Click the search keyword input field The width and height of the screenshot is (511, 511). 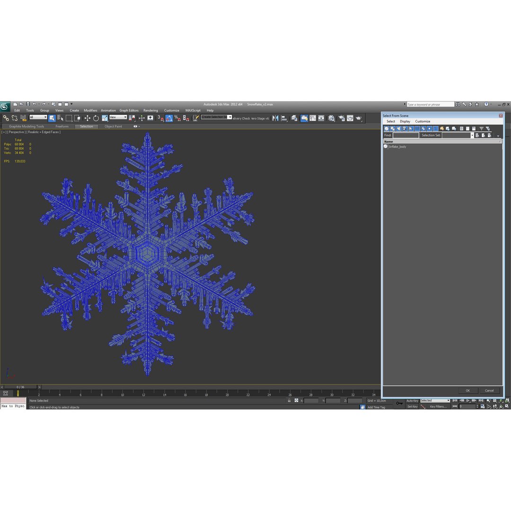coord(430,104)
